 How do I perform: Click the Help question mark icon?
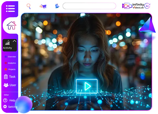click(x=5, y=100)
